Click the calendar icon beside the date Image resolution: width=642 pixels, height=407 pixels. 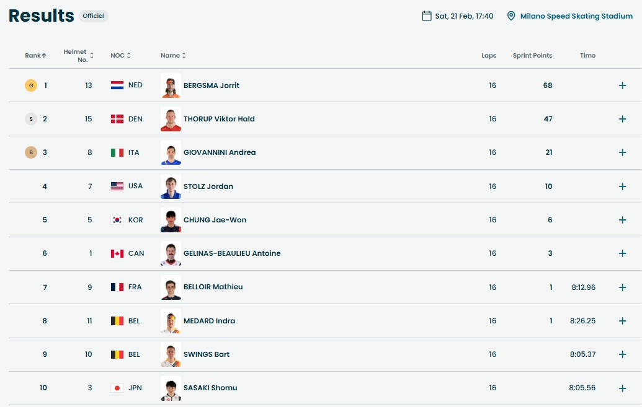point(427,16)
